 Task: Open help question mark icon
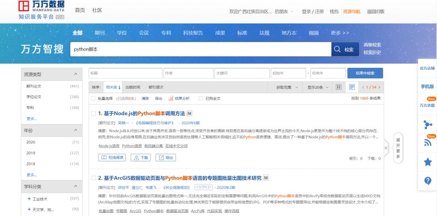click(428, 181)
